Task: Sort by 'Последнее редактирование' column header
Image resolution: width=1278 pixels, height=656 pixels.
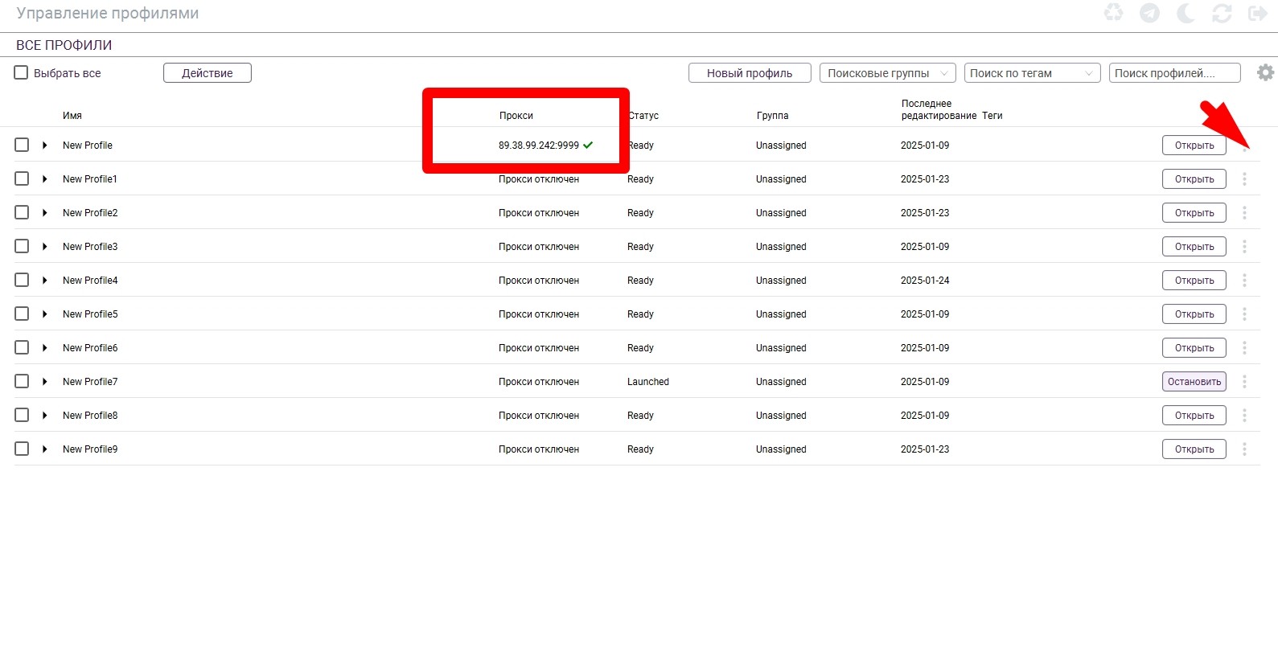Action: [939, 109]
